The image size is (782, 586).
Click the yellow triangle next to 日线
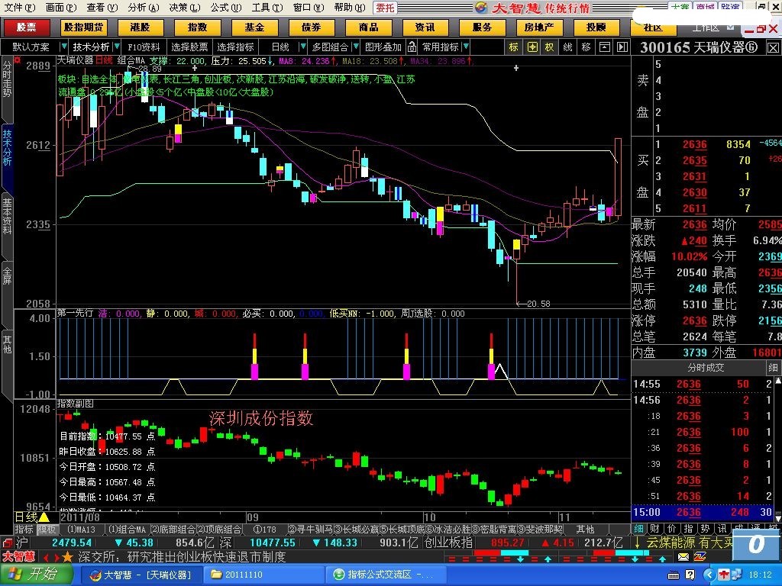coord(44,518)
